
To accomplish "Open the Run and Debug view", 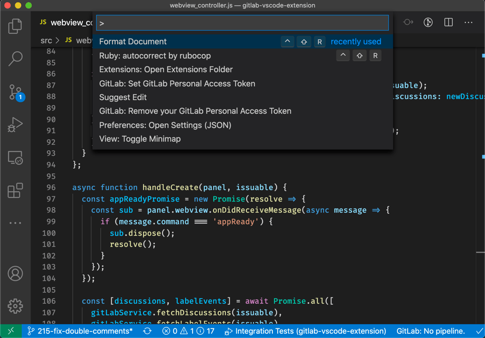I will pyautogui.click(x=15, y=125).
